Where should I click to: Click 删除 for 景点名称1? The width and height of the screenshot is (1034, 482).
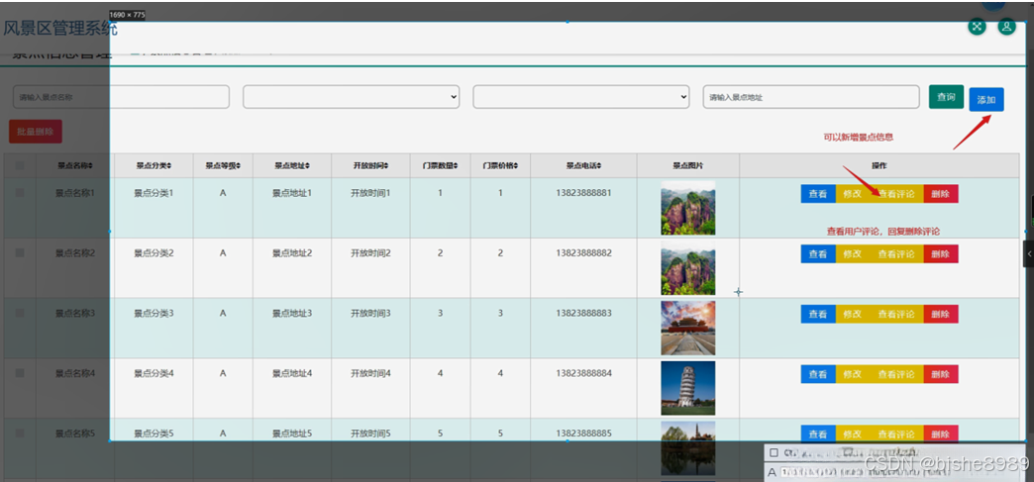[x=941, y=194]
